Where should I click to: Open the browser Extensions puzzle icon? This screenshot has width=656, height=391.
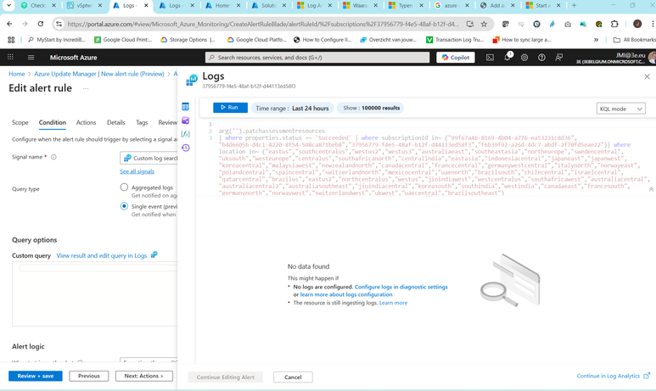click(614, 24)
